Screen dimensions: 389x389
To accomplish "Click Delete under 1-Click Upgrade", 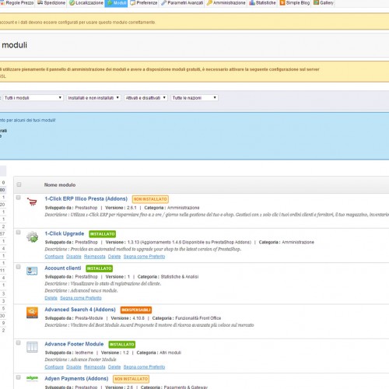I will (x=114, y=257).
